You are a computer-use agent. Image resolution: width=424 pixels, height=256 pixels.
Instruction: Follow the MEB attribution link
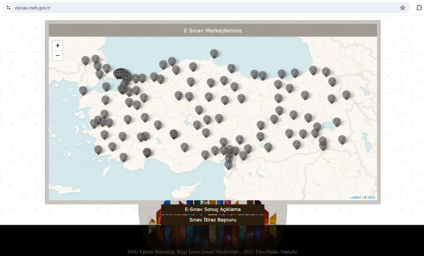(x=371, y=197)
